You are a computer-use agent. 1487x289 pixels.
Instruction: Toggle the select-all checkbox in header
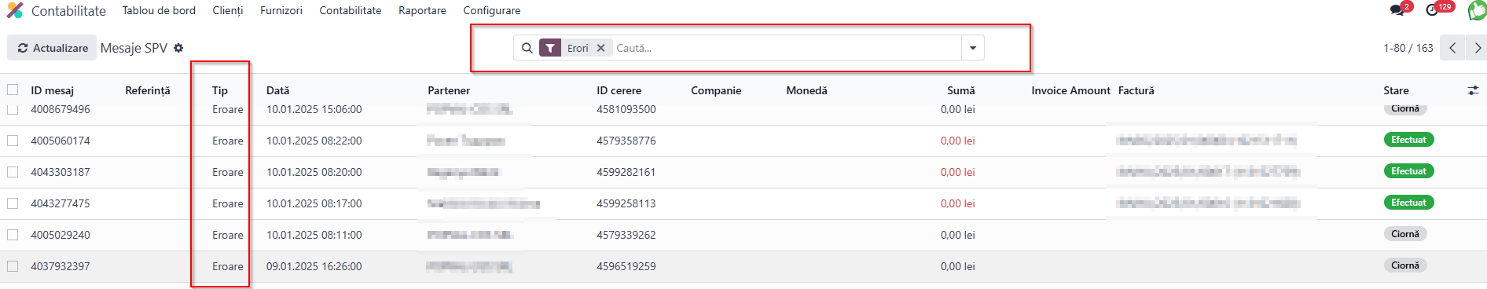(x=13, y=90)
